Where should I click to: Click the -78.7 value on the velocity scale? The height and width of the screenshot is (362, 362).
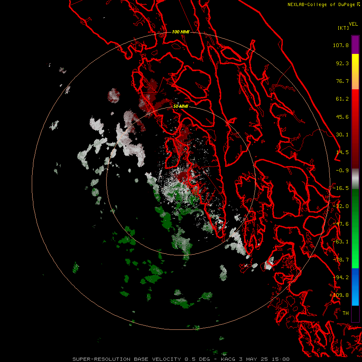[x=341, y=260]
